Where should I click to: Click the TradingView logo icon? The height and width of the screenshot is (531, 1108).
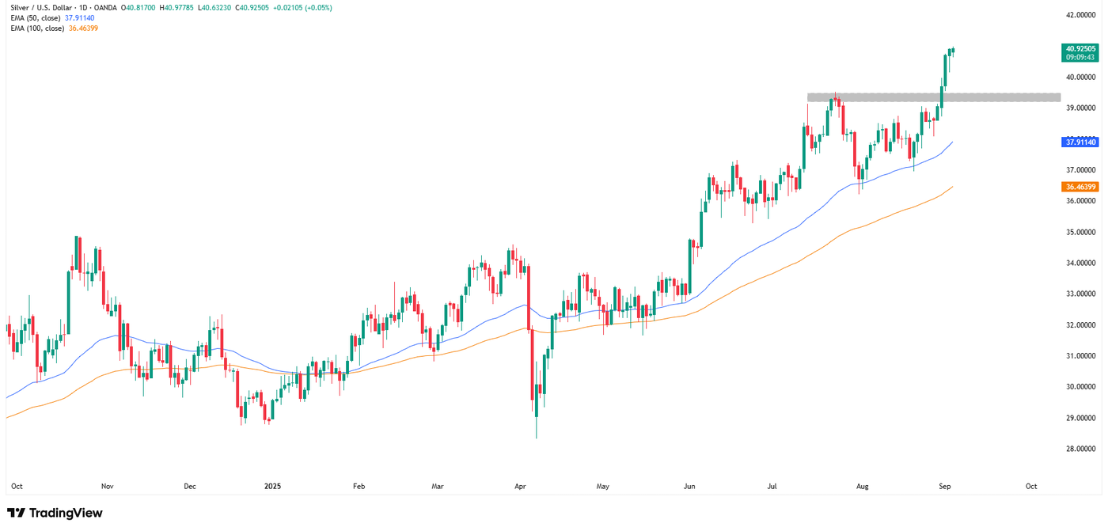pos(15,513)
